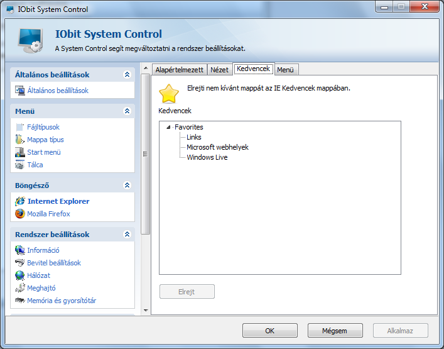Click the Start menü icon

point(20,152)
